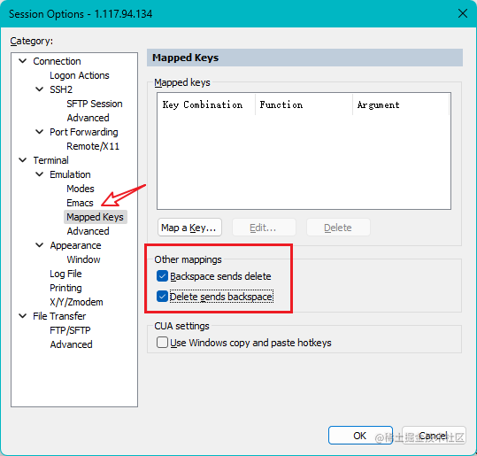Click the Edit button
The image size is (477, 456).
pos(264,227)
